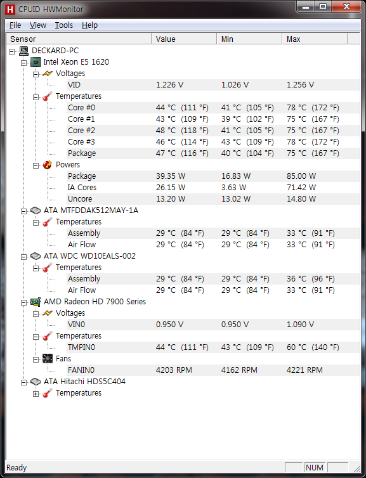Click the Ready status text

pyautogui.click(x=16, y=468)
